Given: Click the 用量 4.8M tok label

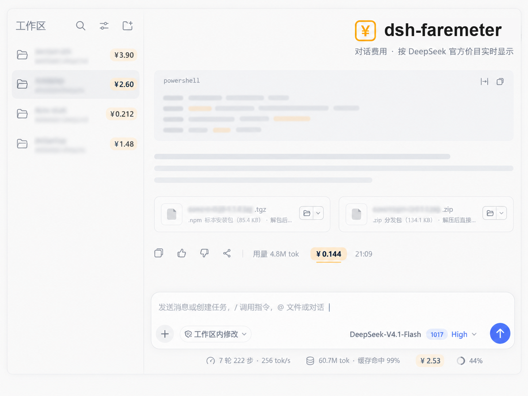Looking at the screenshot, I should [x=276, y=254].
